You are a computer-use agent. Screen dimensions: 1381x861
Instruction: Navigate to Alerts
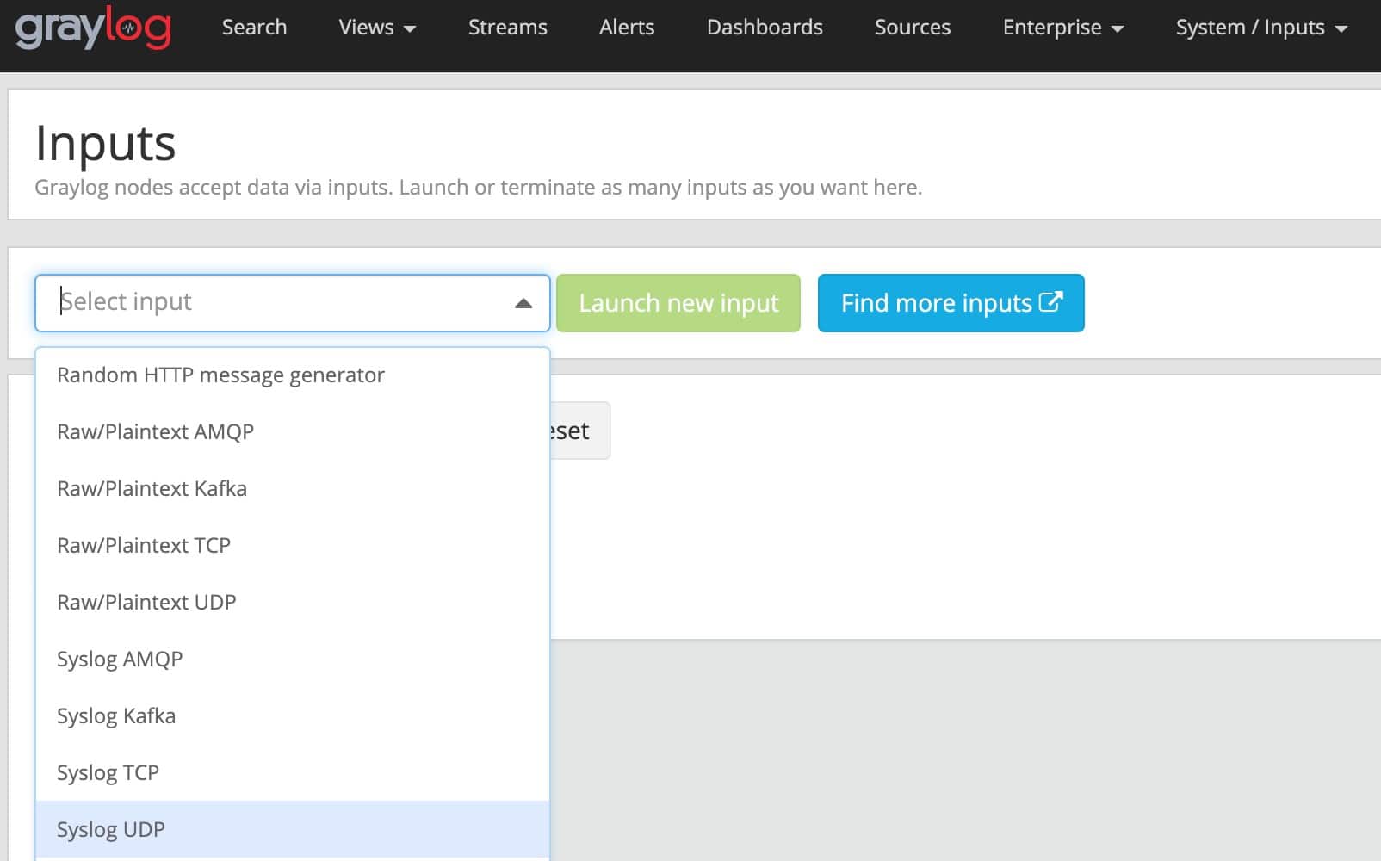tap(626, 28)
